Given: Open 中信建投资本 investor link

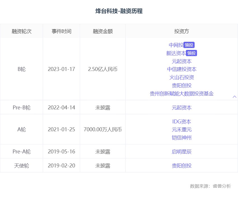Looking at the screenshot, I should 182,69.
